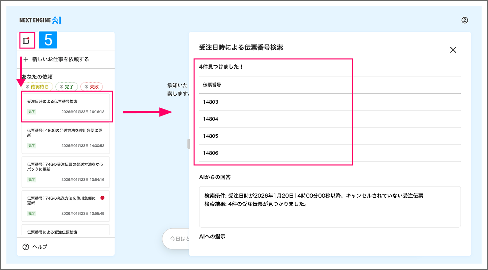Toggle the sidebar panel icon
The height and width of the screenshot is (270, 488).
pyautogui.click(x=26, y=41)
